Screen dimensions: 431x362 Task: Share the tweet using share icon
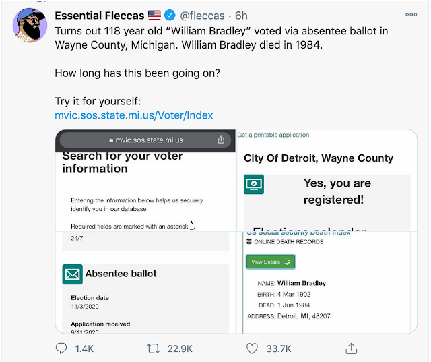pyautogui.click(x=350, y=349)
